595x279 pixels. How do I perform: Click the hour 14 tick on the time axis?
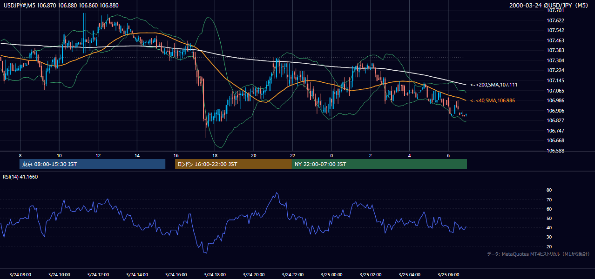(137, 155)
